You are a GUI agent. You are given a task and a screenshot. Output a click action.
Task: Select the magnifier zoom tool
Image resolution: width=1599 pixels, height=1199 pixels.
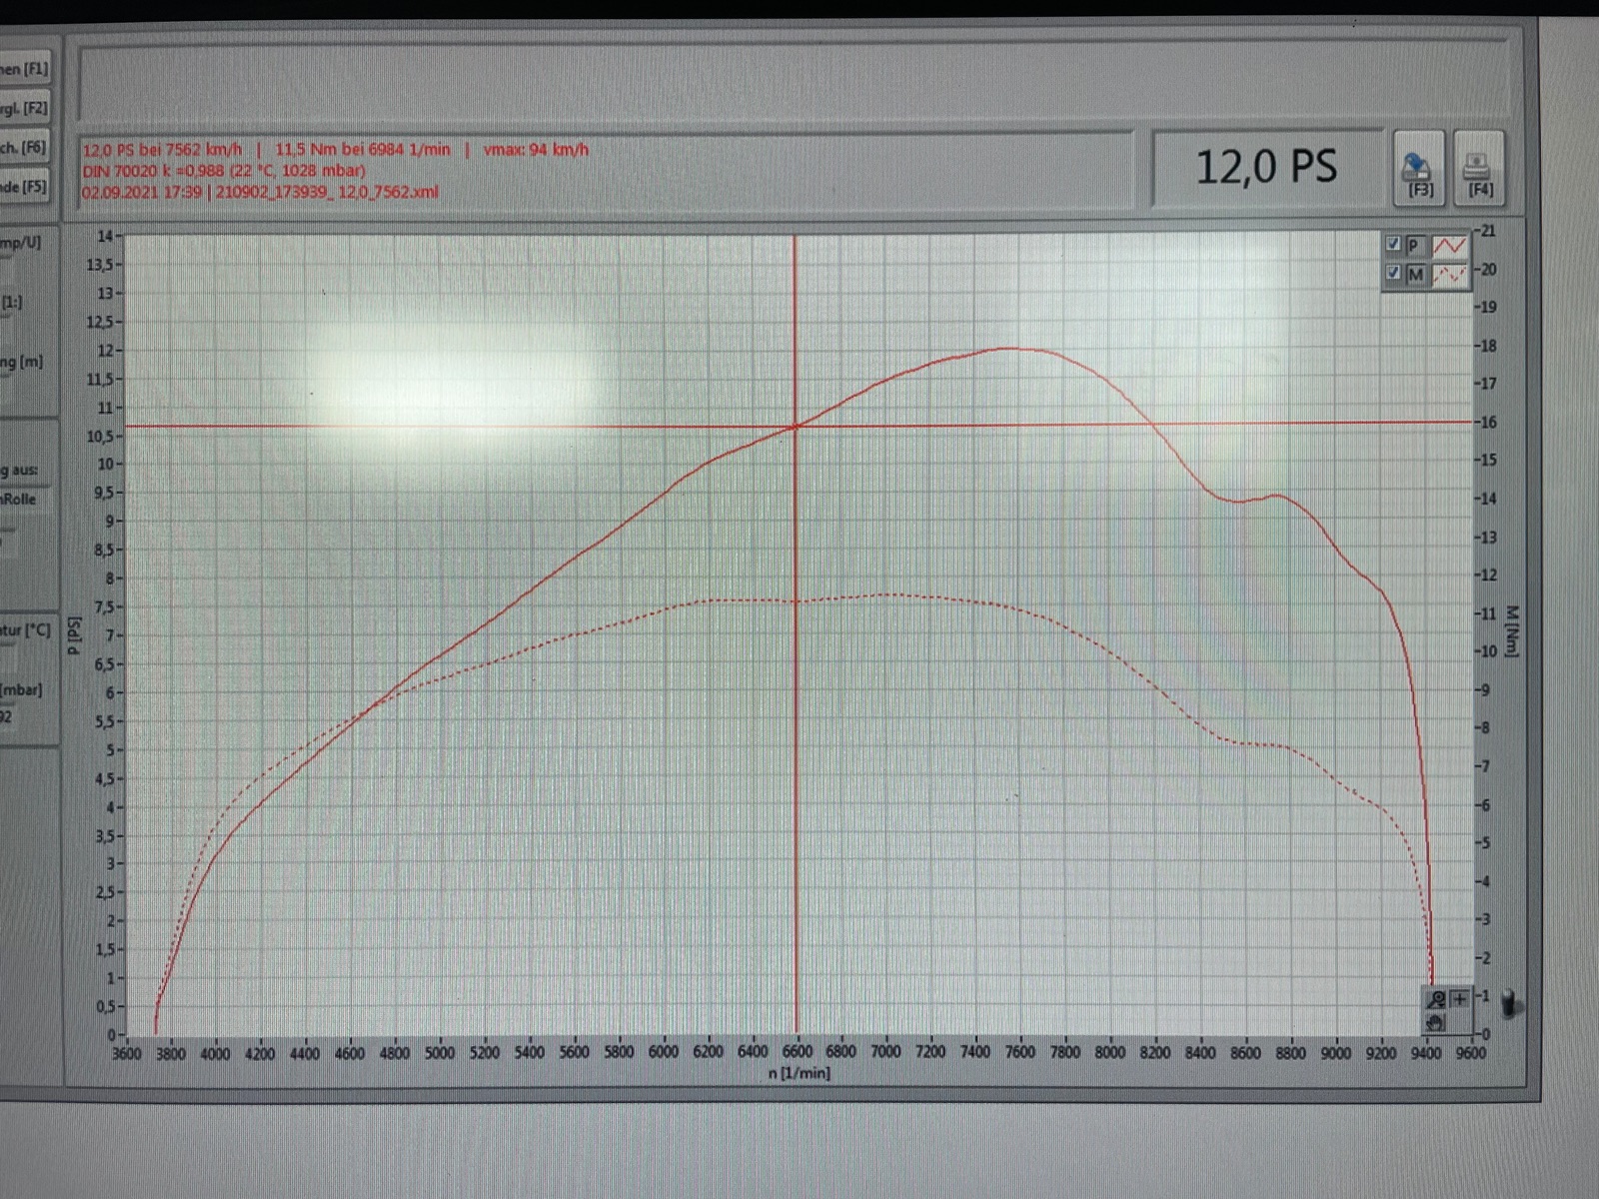coord(1436,999)
